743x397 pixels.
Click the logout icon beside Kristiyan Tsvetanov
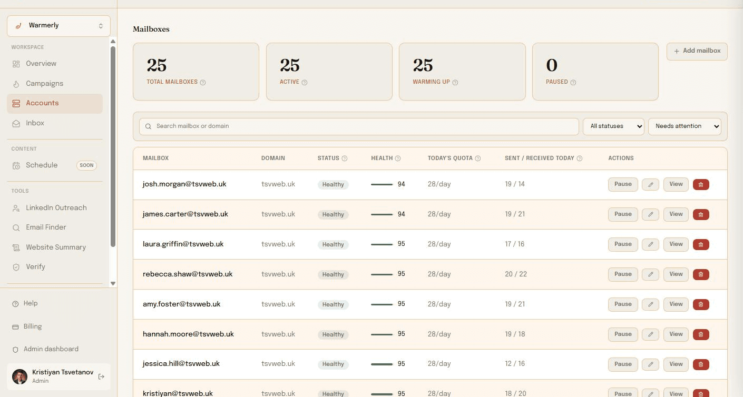coord(101,376)
